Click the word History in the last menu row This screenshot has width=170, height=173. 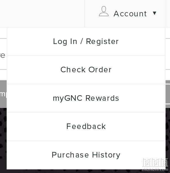[x=106, y=155]
